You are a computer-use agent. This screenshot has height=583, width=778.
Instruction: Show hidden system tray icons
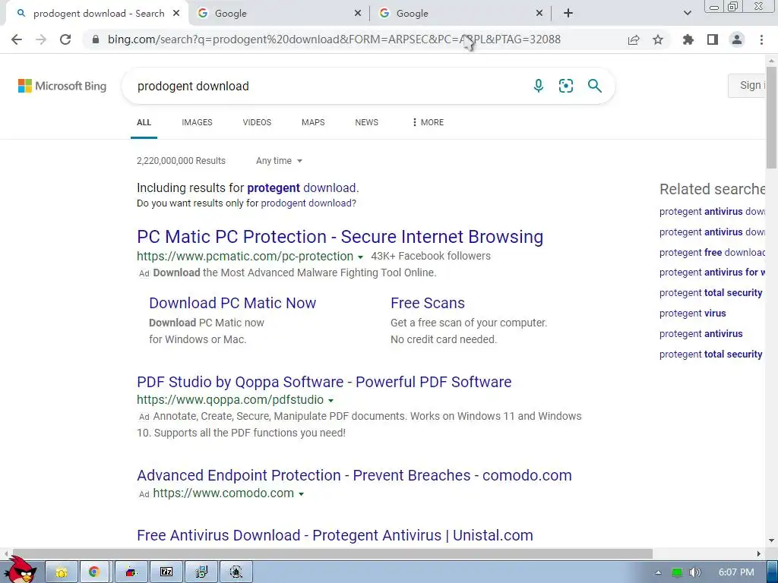coord(658,572)
